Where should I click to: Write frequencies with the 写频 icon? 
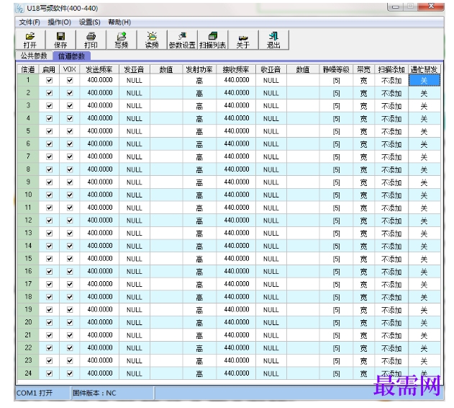(x=122, y=40)
